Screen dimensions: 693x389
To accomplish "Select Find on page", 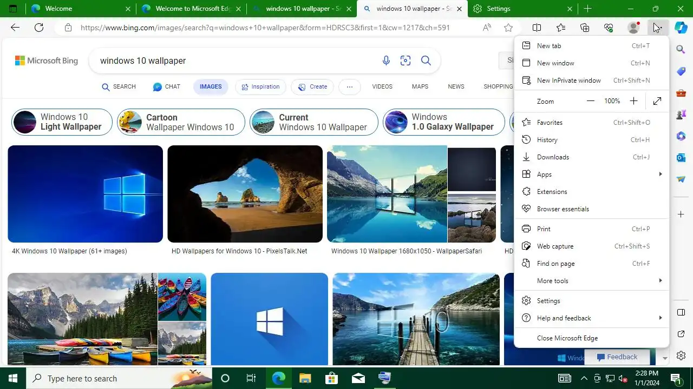I will coord(591,264).
